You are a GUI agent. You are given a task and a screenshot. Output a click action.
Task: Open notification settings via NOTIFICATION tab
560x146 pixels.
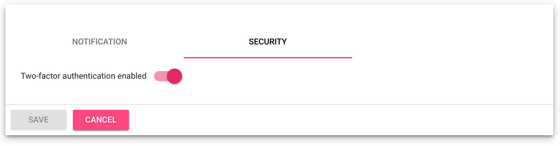point(99,42)
